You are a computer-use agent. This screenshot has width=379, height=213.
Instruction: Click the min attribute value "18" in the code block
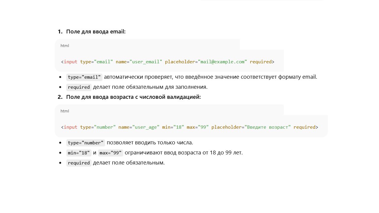coord(179,127)
